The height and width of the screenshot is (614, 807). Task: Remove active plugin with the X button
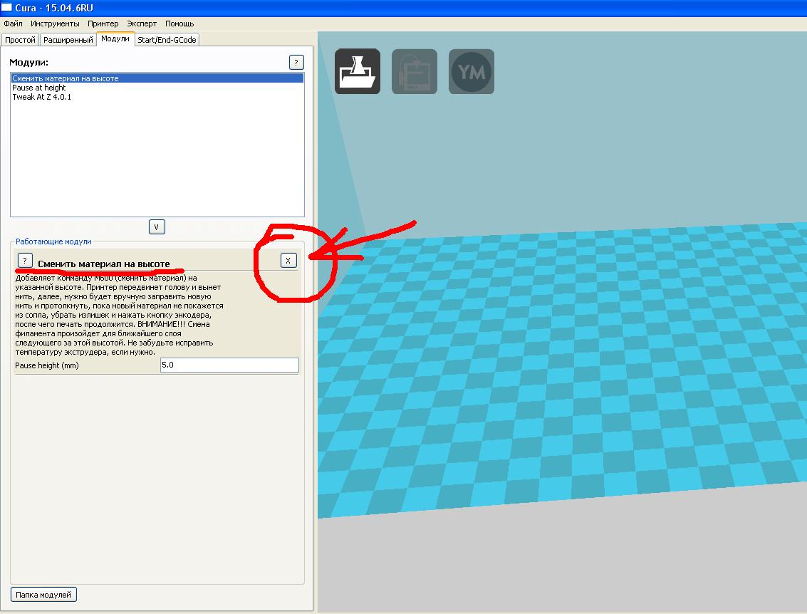coord(288,261)
